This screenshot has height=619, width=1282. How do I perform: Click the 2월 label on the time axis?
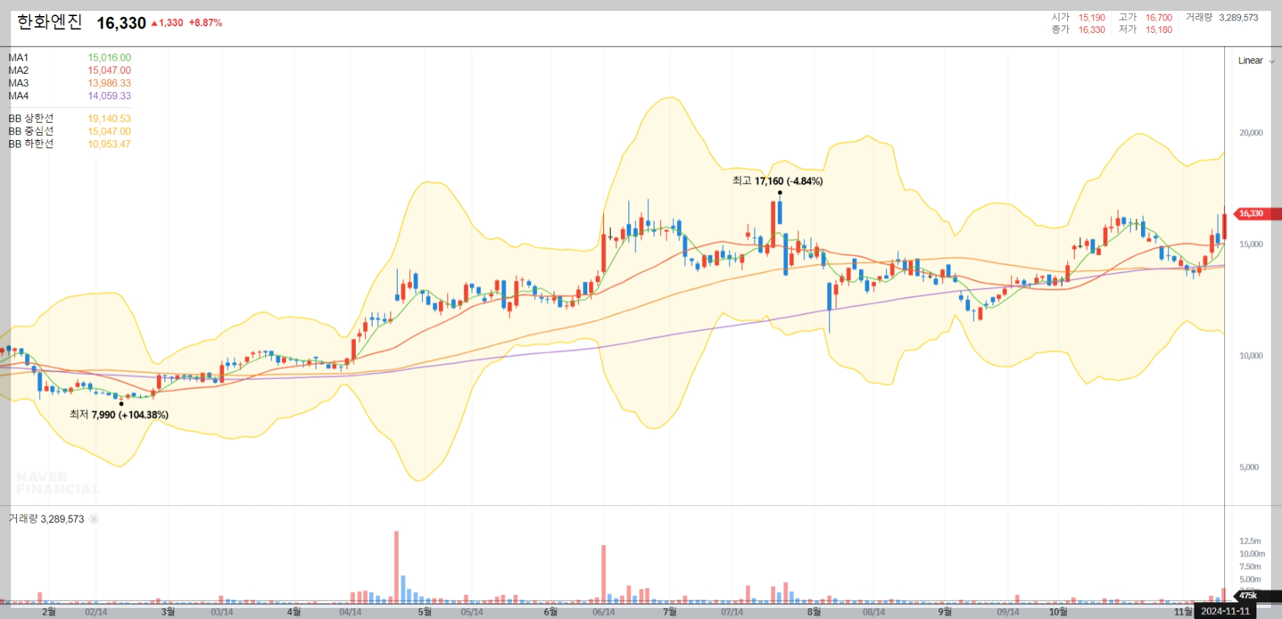tap(49, 612)
